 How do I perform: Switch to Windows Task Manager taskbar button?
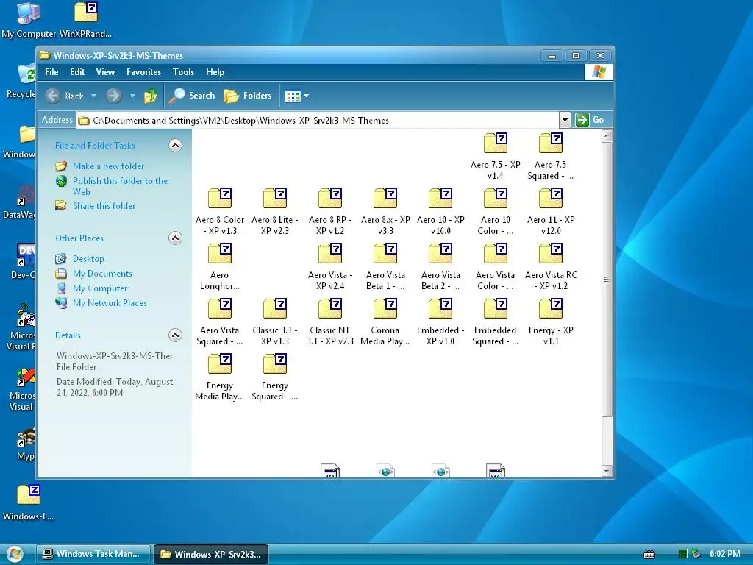93,554
